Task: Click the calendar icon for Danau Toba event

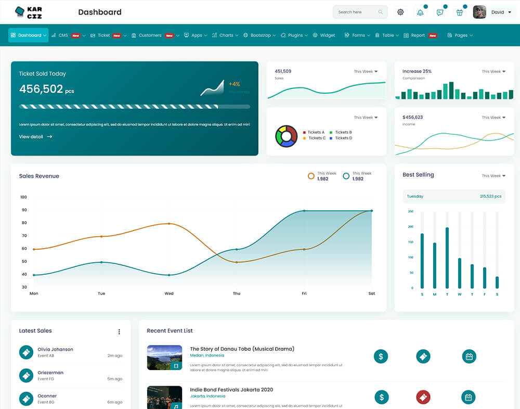Action: pos(469,356)
